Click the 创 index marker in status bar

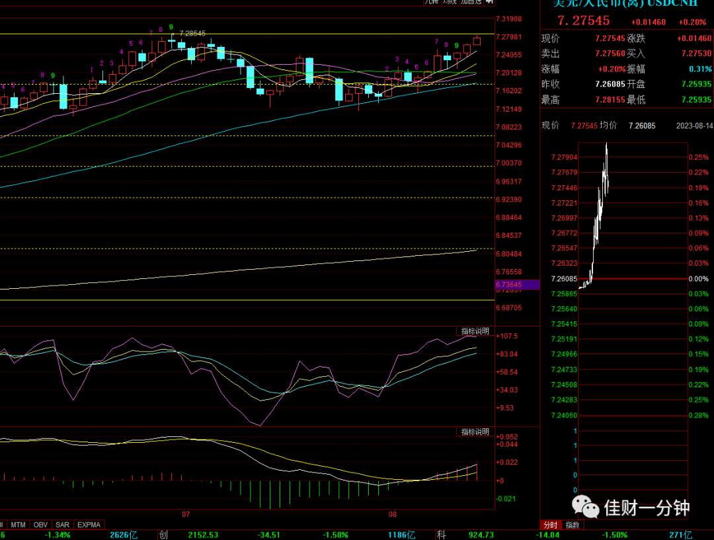163,535
